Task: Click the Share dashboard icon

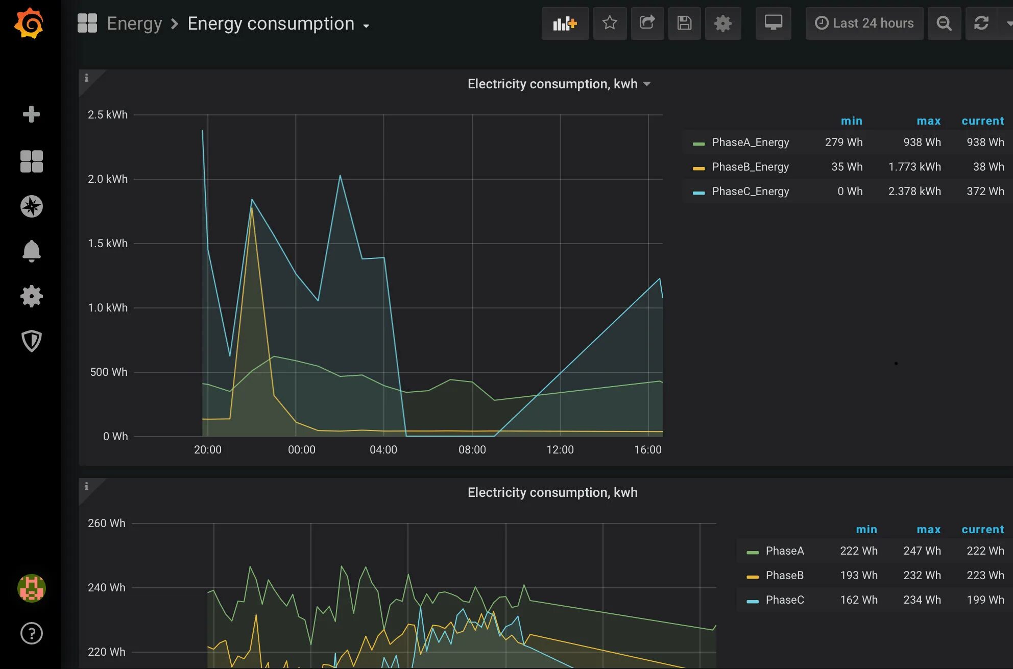Action: (647, 23)
